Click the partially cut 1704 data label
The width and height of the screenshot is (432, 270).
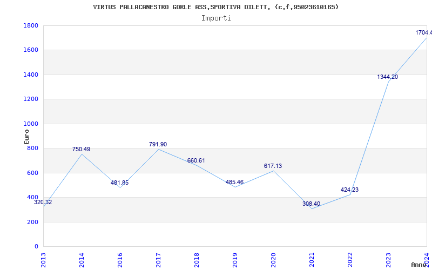(x=424, y=33)
